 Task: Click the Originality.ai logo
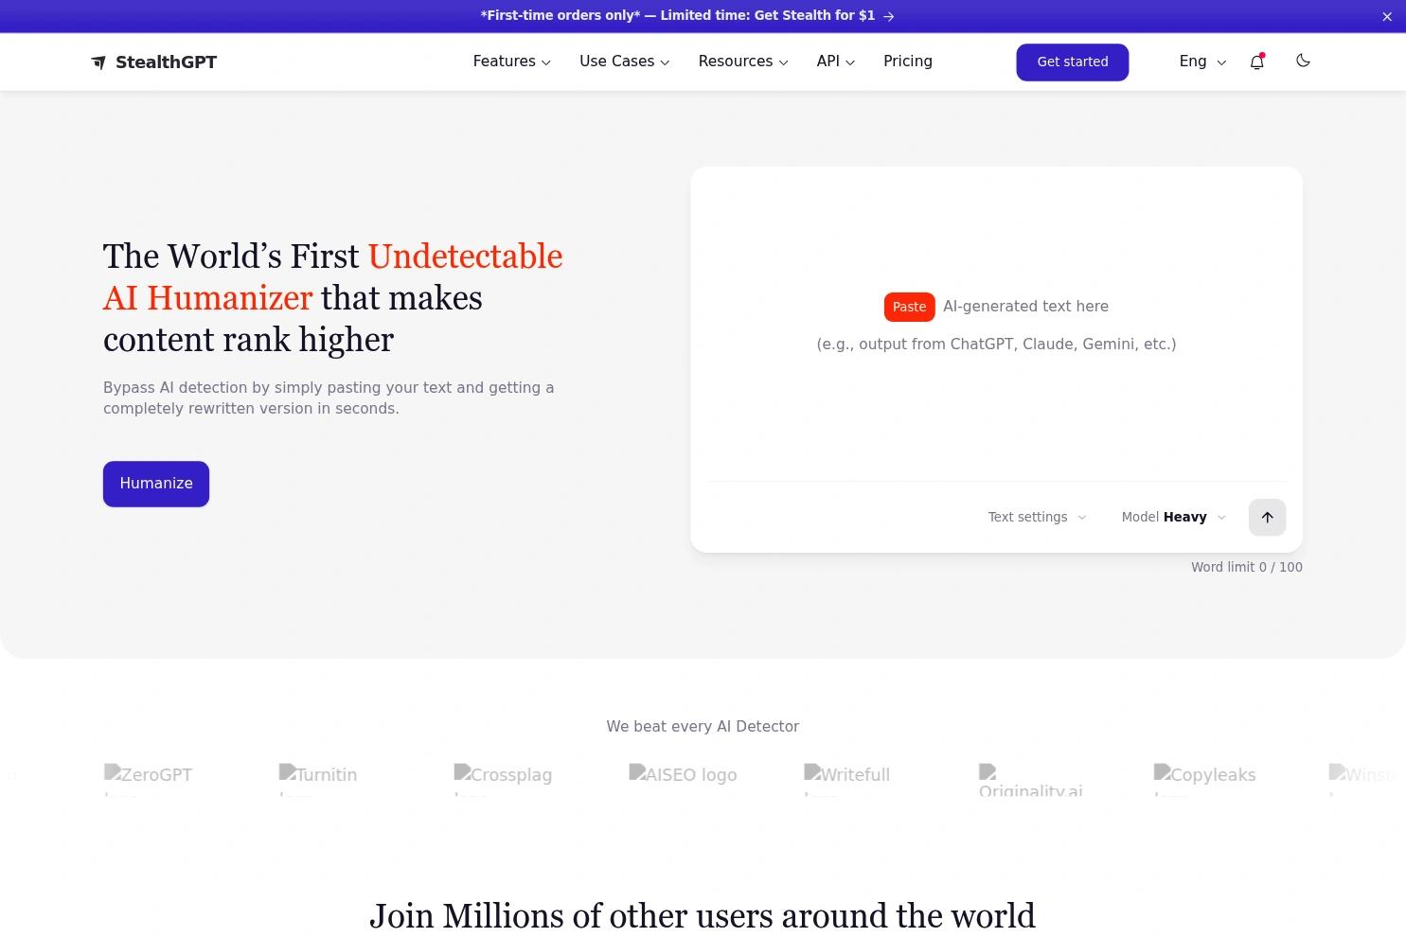[x=1030, y=780]
